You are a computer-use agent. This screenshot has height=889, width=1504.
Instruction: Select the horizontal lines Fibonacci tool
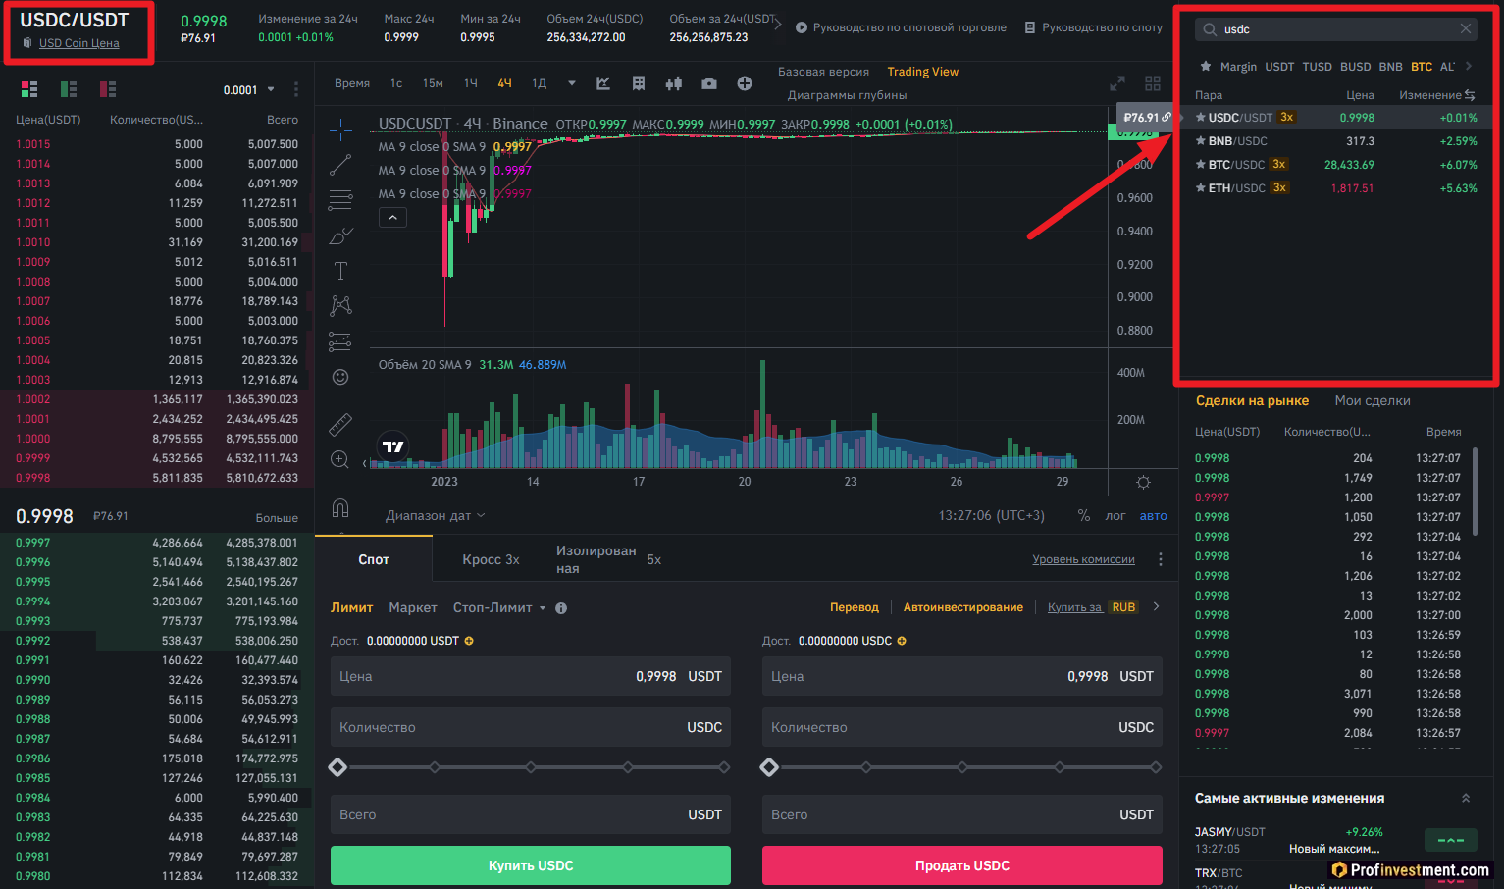tap(340, 200)
